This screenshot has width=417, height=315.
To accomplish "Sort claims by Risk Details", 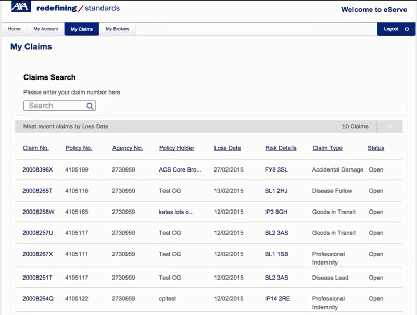I will coord(281,148).
